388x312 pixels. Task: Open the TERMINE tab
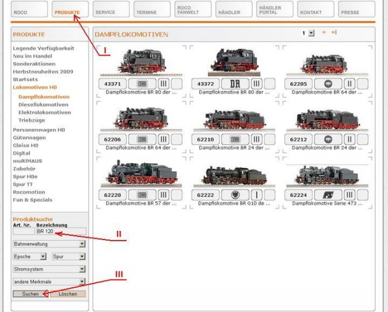pyautogui.click(x=152, y=9)
